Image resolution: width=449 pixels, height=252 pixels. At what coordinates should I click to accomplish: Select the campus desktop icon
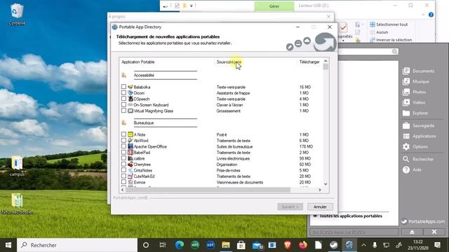(x=17, y=166)
